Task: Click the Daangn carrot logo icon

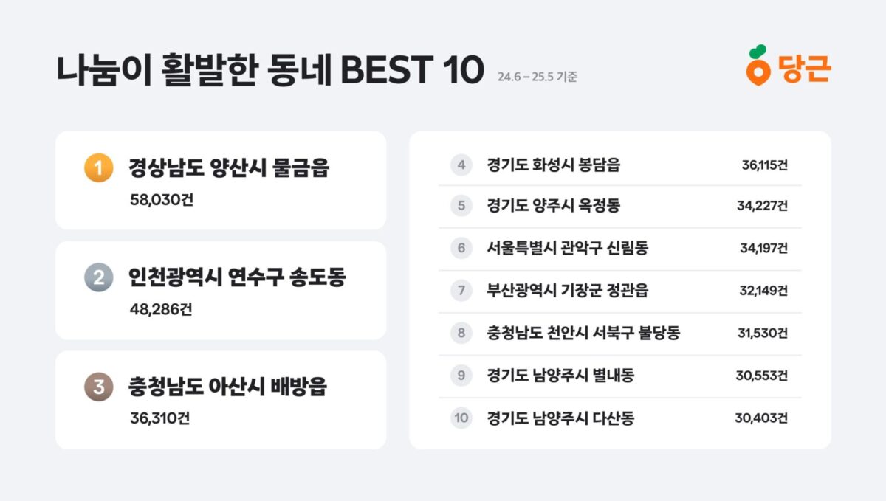Action: 758,66
